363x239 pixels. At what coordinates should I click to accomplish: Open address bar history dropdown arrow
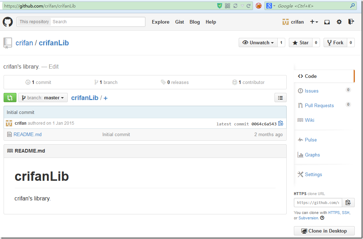(x=242, y=6)
